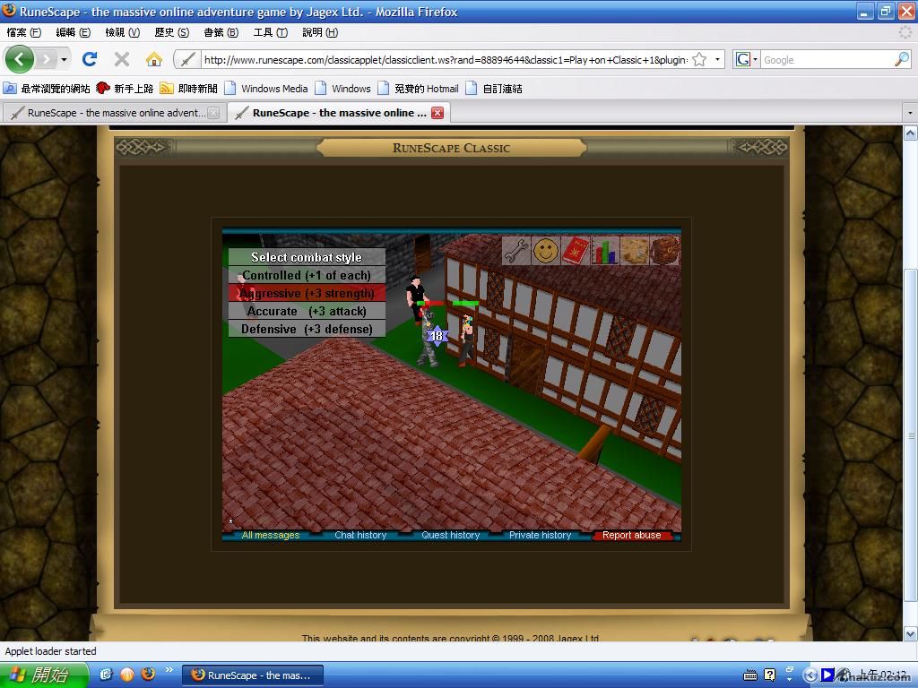The image size is (918, 688).
Task: Open the list all tabs dropdown
Action: (x=909, y=112)
